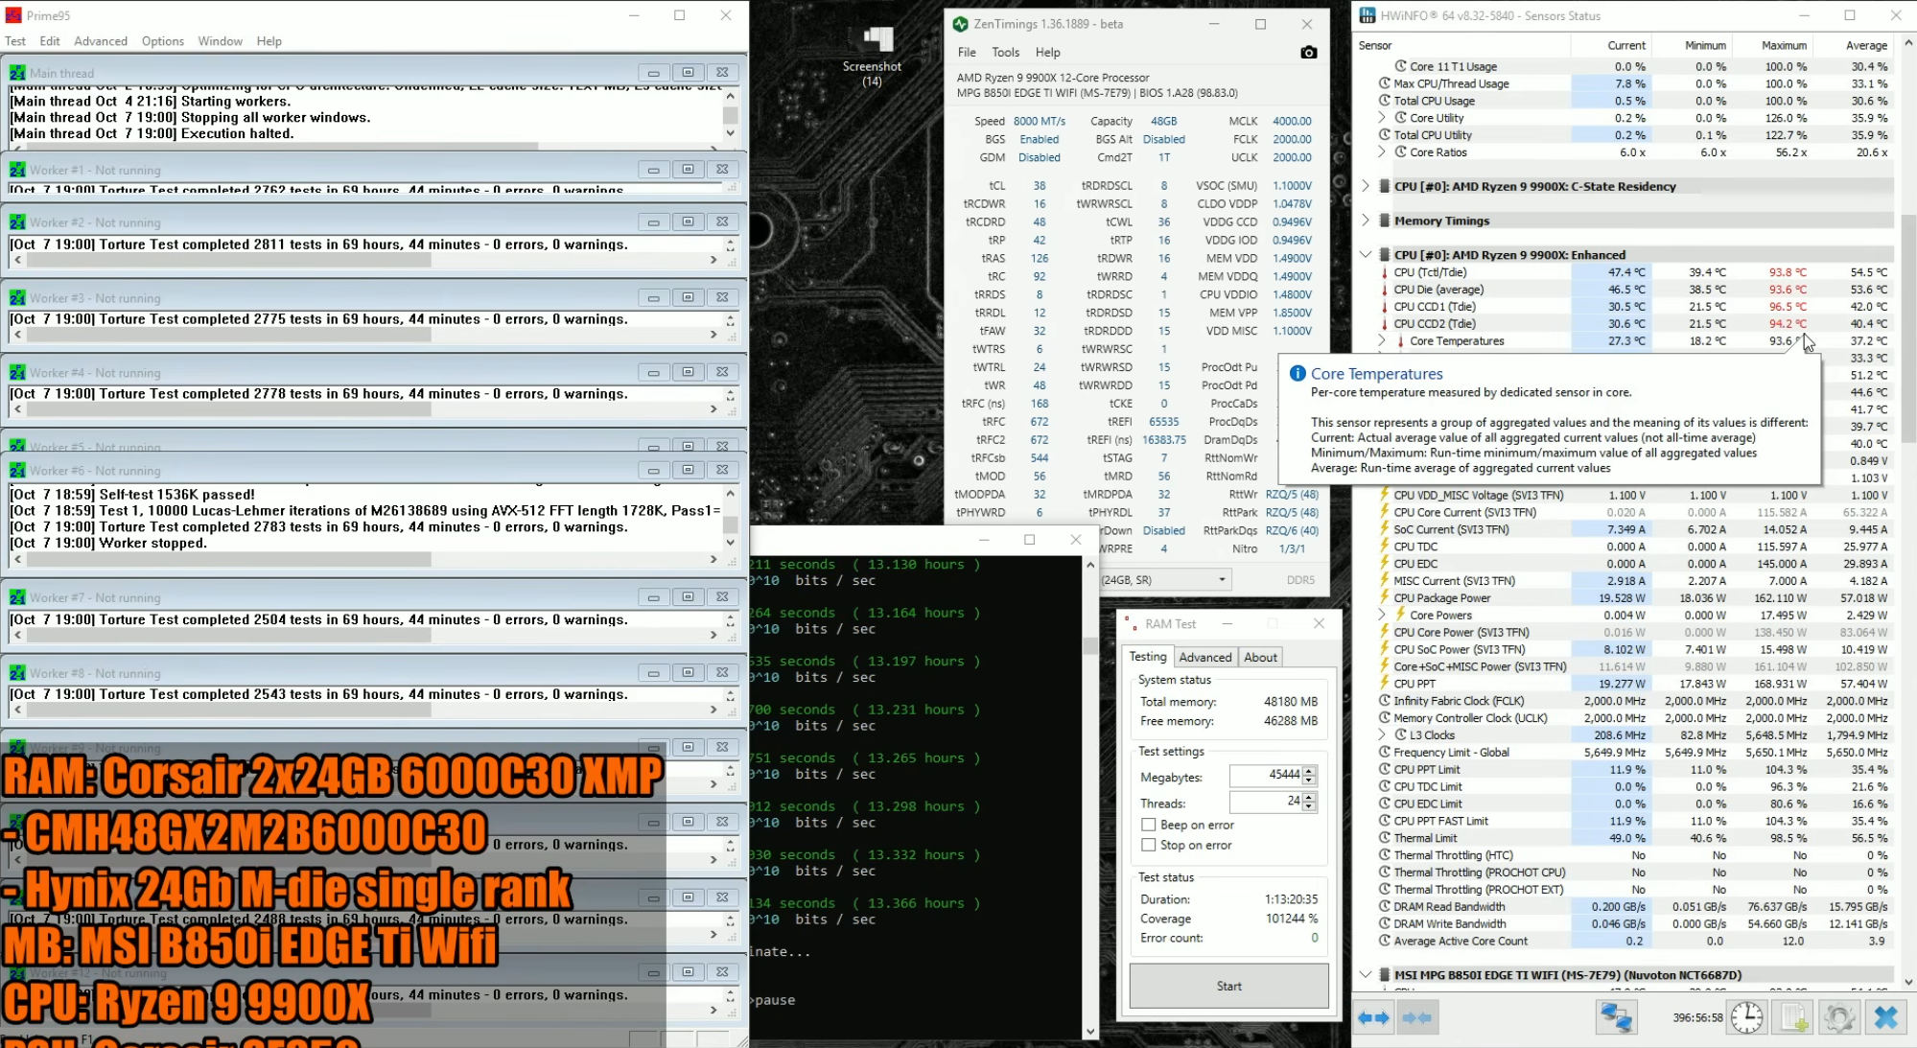Take a ZenTimings screenshot with the camera icon

[x=1308, y=52]
